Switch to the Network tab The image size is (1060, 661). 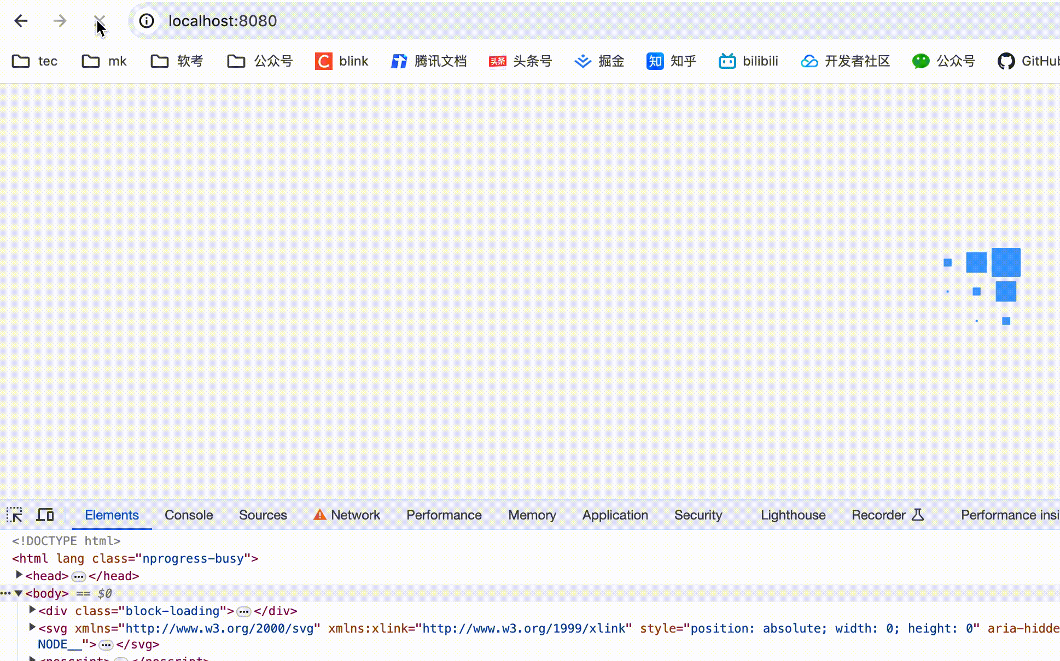point(355,515)
